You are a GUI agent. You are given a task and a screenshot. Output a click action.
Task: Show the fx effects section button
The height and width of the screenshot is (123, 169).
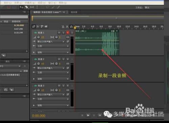click(x=38, y=27)
